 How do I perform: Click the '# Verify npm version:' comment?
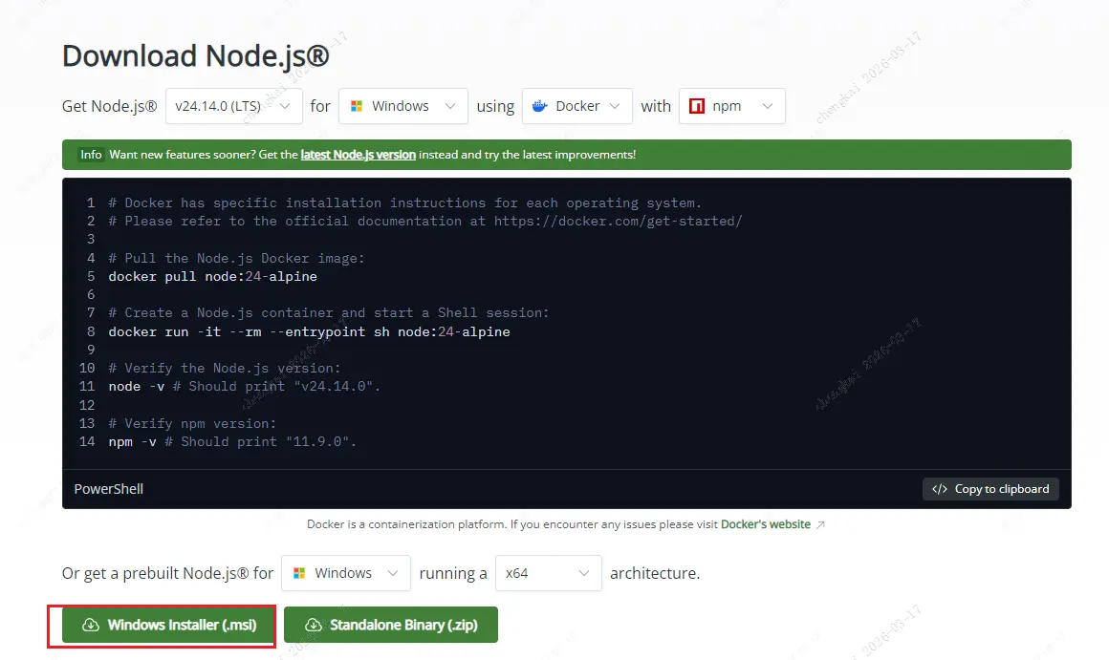(192, 423)
